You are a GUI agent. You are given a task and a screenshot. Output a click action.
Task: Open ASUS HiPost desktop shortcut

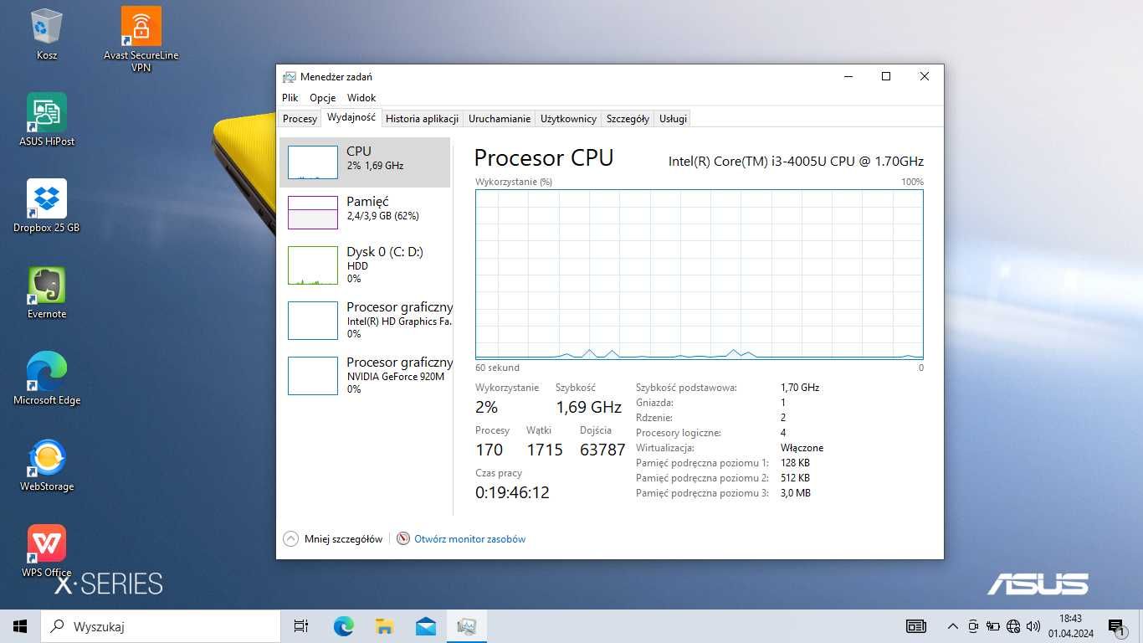tap(47, 120)
